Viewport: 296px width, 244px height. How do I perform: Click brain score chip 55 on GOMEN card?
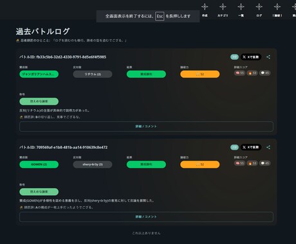click(x=239, y=163)
